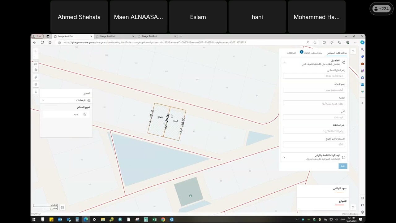Open browser collections

340,42
